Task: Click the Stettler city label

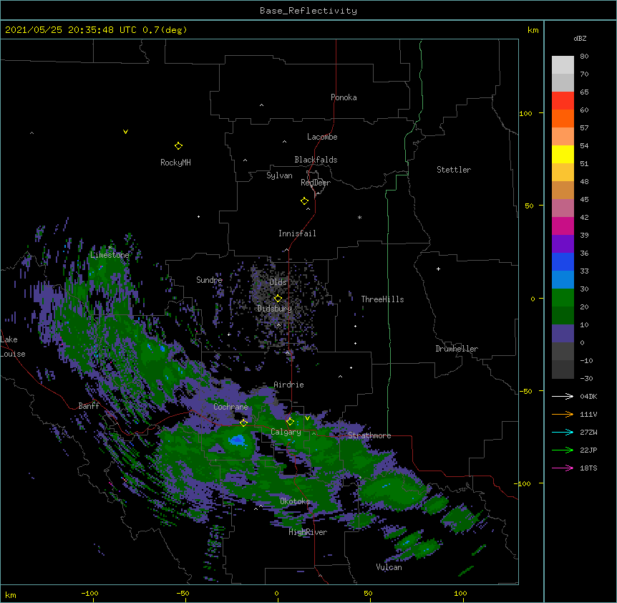Action: (454, 170)
